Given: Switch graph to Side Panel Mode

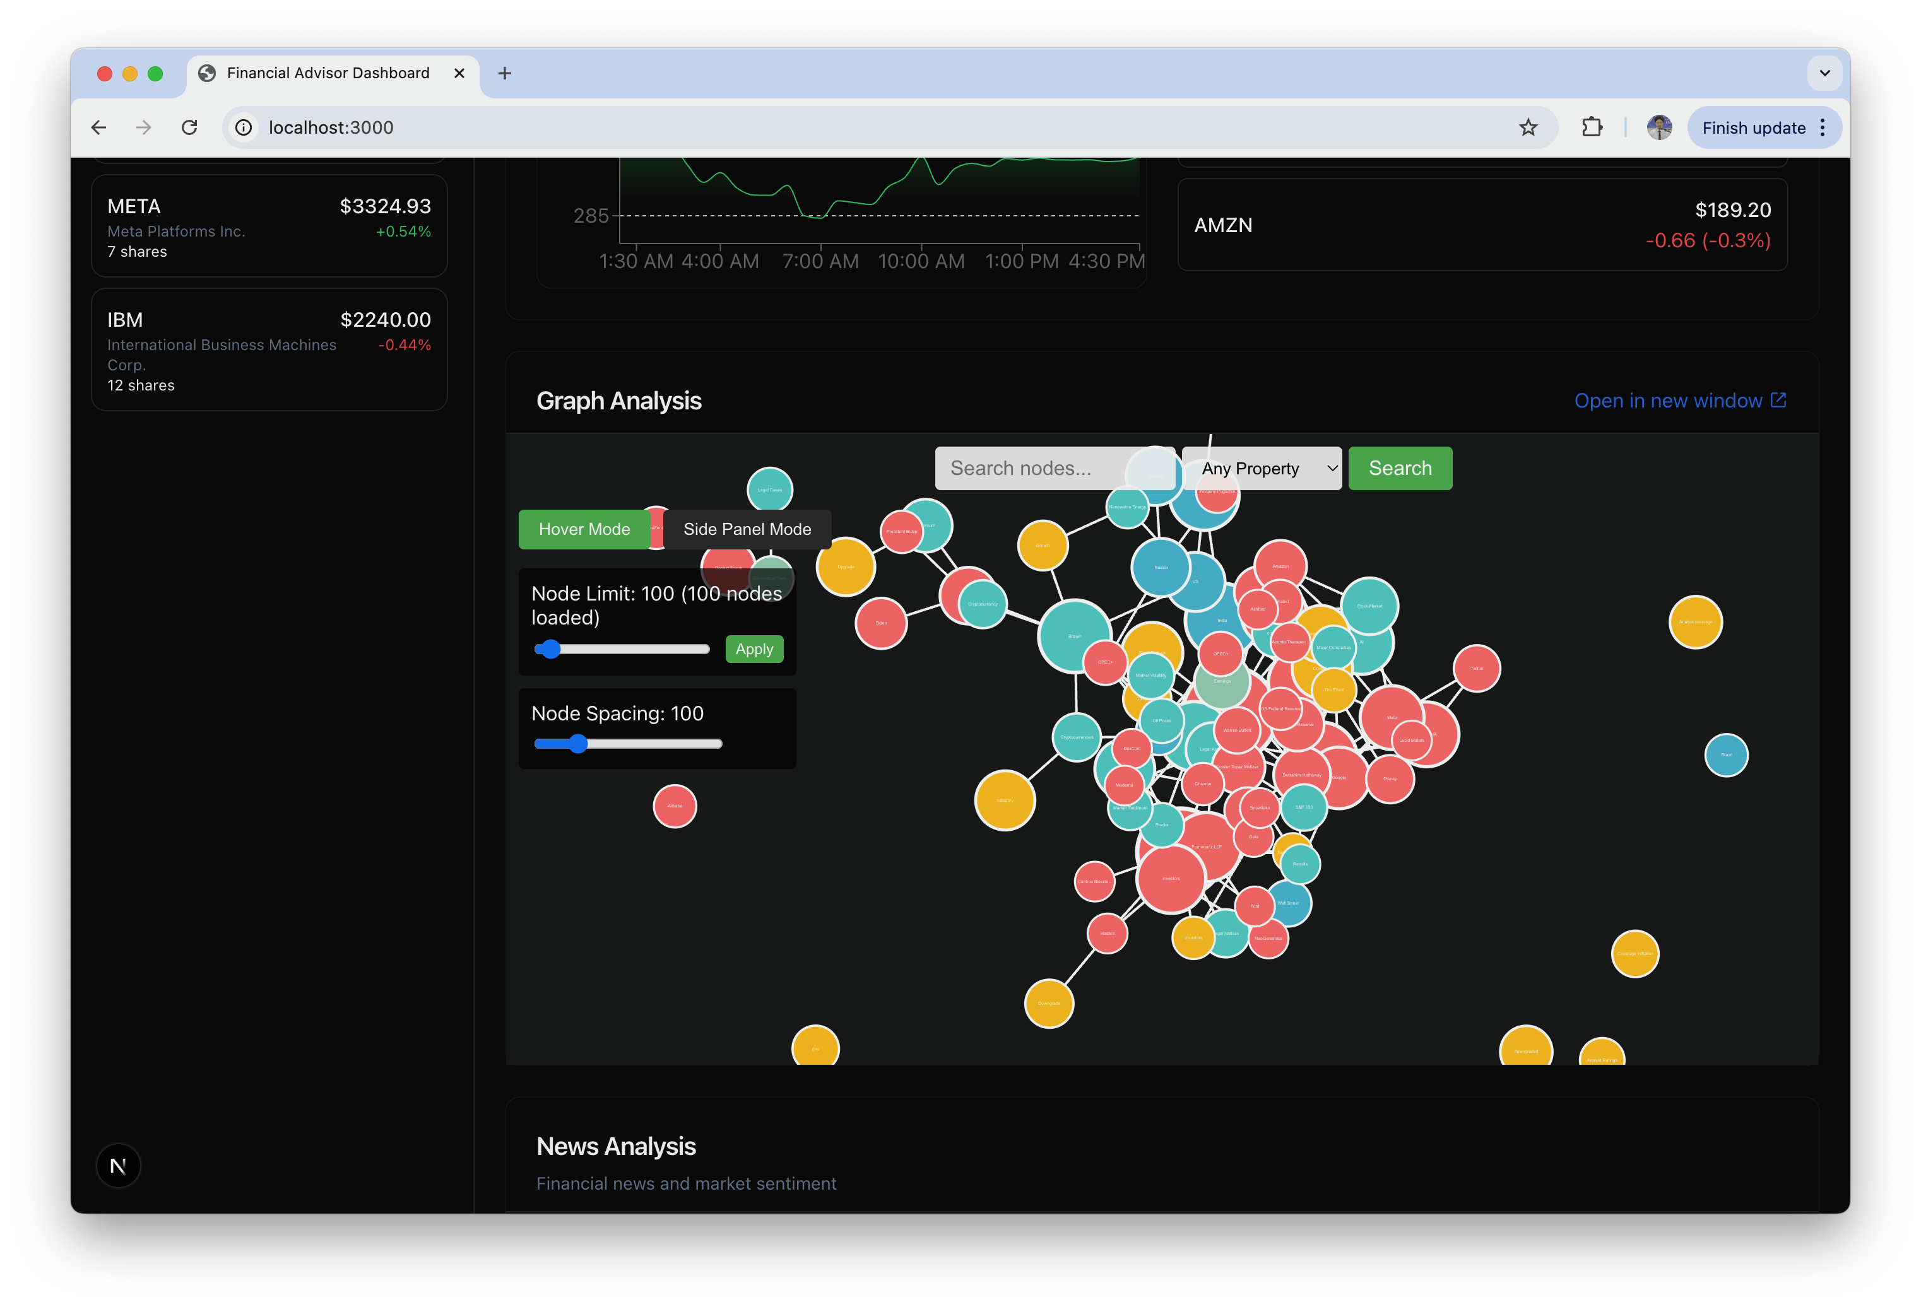Looking at the screenshot, I should 747,530.
